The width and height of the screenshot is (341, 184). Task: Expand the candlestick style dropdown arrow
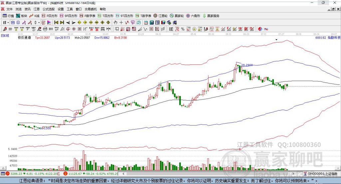tap(39, 23)
